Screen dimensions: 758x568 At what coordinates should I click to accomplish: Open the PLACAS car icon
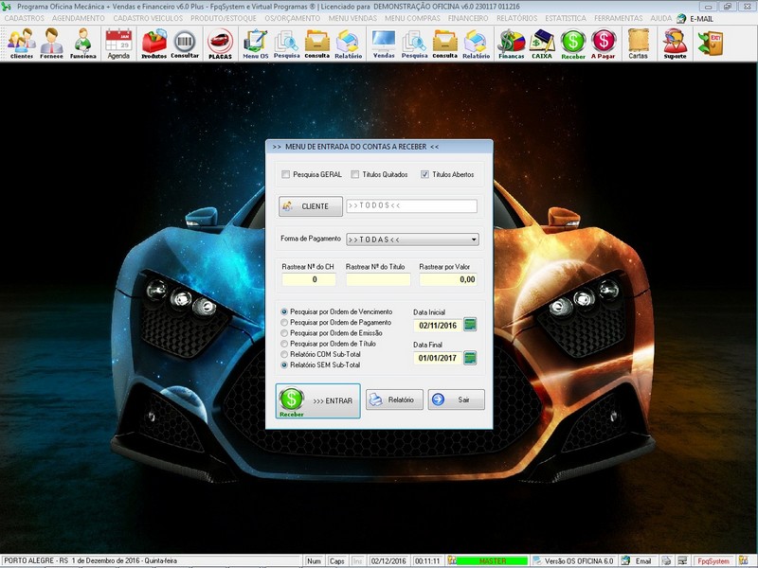220,44
